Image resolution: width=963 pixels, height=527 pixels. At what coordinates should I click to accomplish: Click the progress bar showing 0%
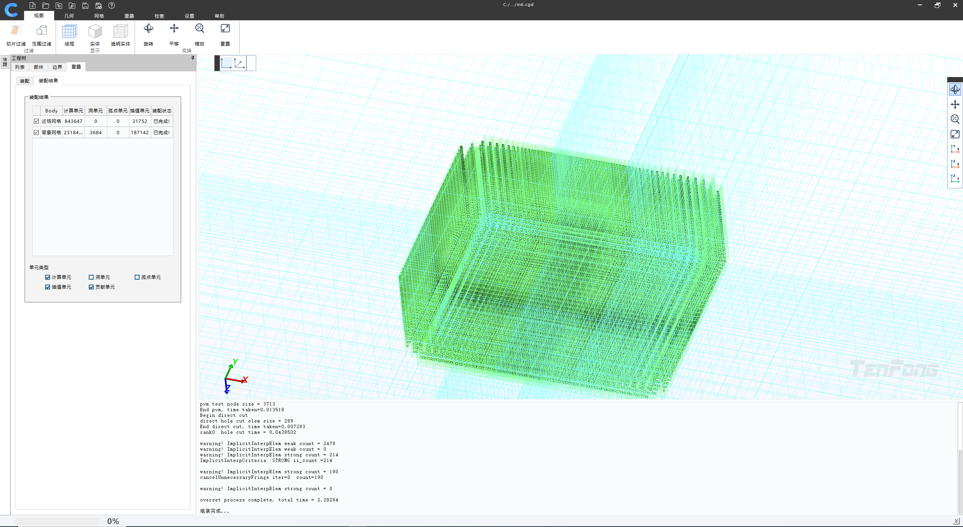click(57, 521)
